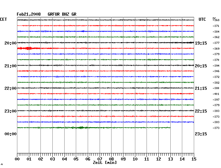Click the 21:15 UTC time label
This screenshot has width=221, height=168.
(201, 88)
